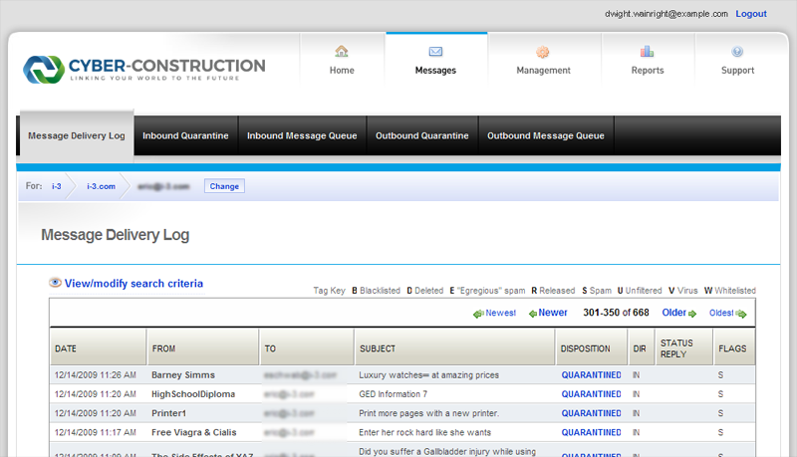Click the Change button
Screen dimensions: 797x457
tap(224, 186)
